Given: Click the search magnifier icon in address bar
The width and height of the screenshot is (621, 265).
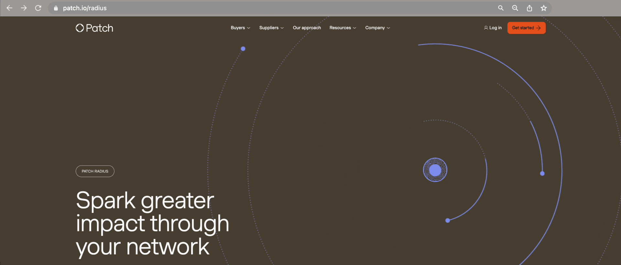Looking at the screenshot, I should (501, 8).
